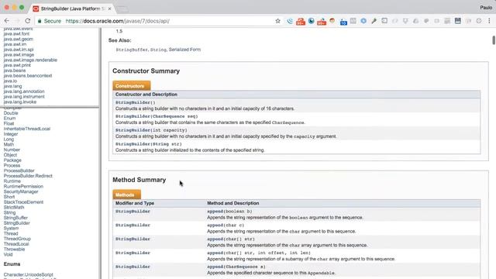Open the RuntimePermission class
Viewport: 496px width, 279px height.
pyautogui.click(x=23, y=186)
